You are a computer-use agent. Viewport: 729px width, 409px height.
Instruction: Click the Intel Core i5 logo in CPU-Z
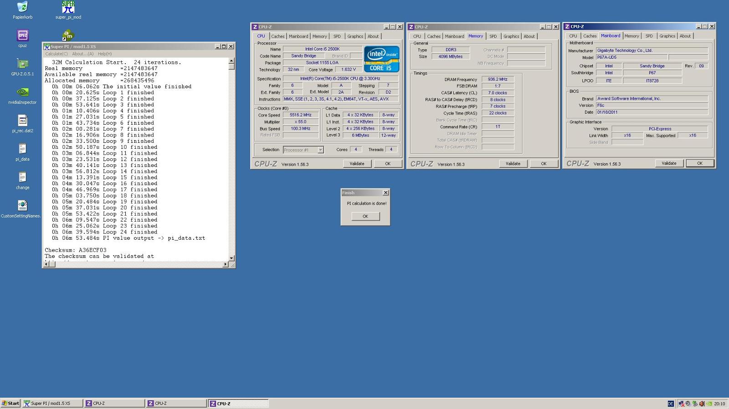[x=381, y=59]
